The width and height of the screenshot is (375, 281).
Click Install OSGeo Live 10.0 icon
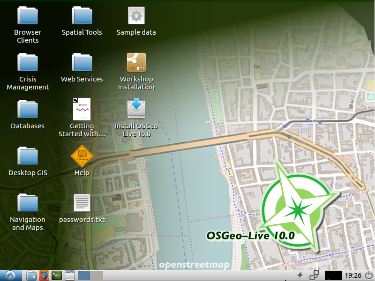[x=136, y=110]
